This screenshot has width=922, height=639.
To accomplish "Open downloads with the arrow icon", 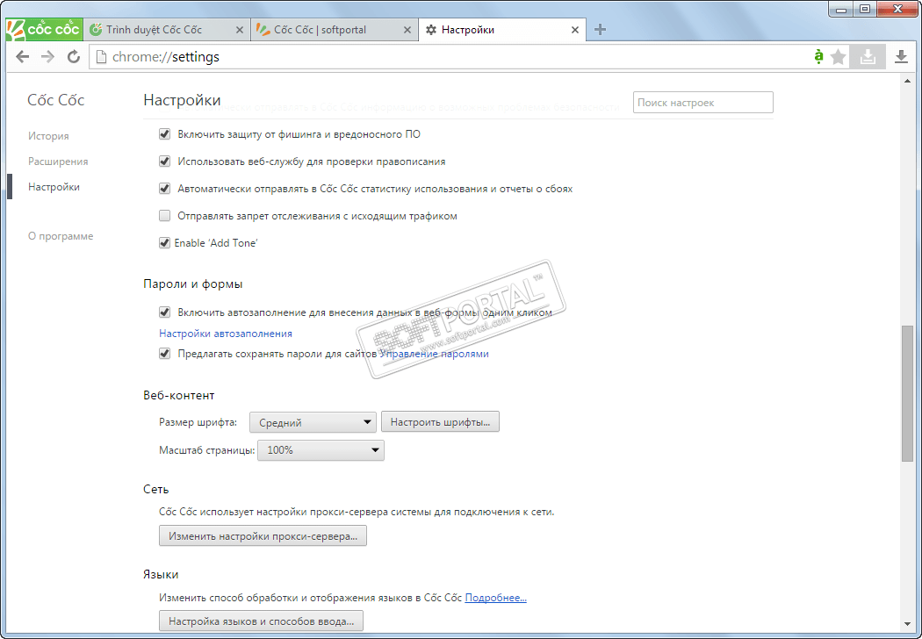I will [901, 57].
